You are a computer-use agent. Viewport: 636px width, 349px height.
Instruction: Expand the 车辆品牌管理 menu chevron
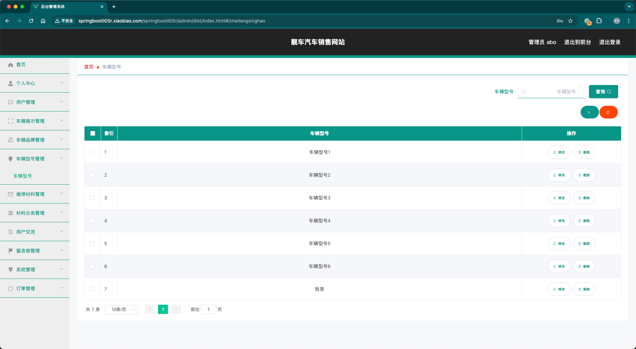[x=62, y=139]
